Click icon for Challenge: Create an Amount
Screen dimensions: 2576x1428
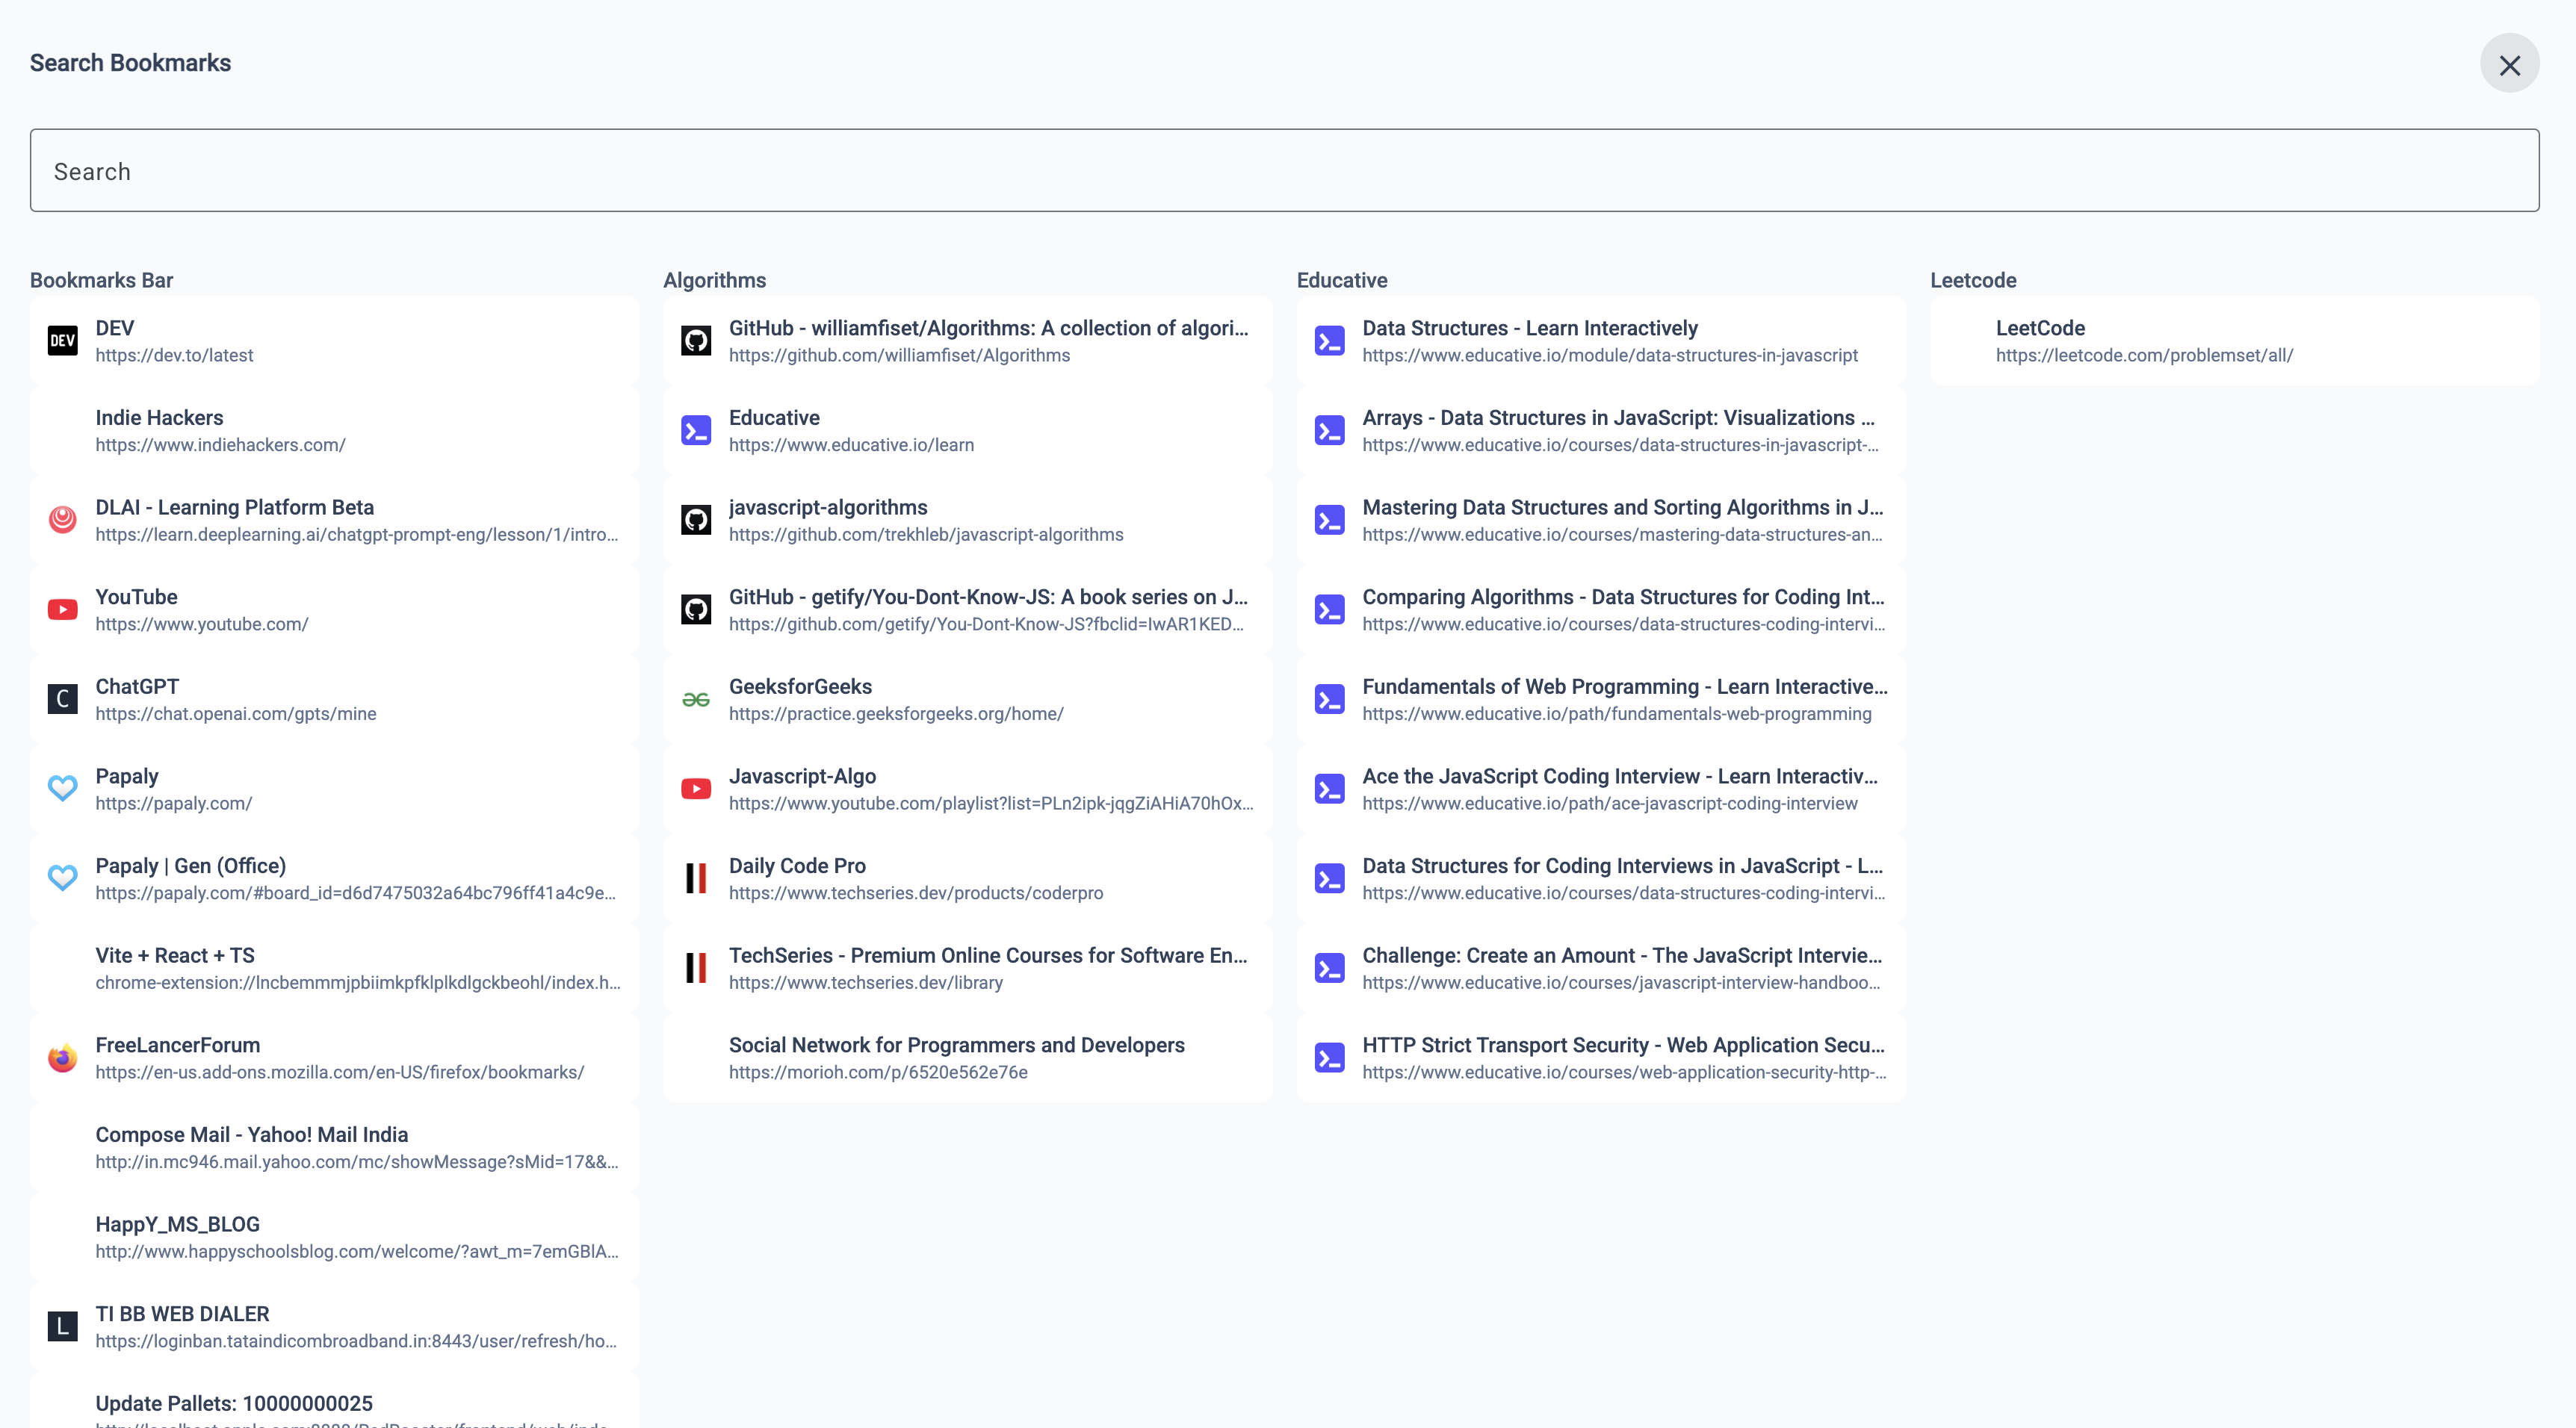click(x=1330, y=968)
